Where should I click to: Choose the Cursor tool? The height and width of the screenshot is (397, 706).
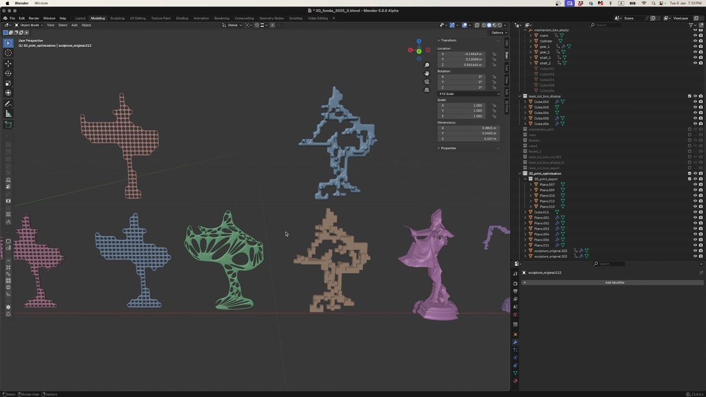point(8,53)
